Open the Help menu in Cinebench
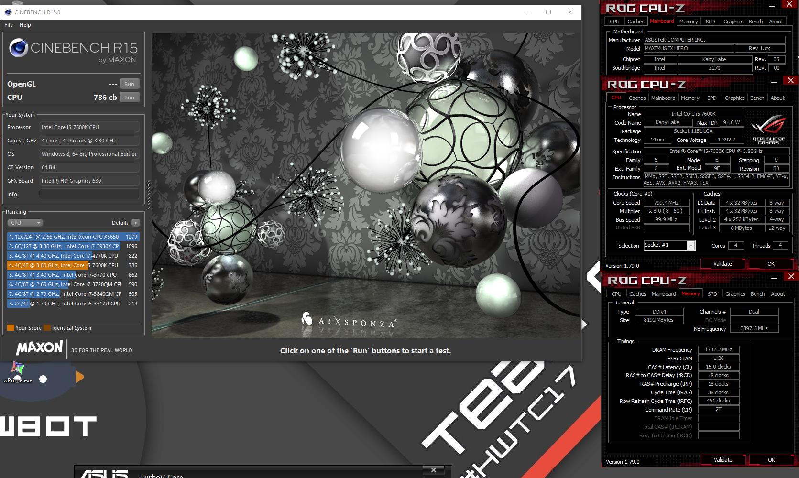Image resolution: width=799 pixels, height=478 pixels. click(x=25, y=25)
